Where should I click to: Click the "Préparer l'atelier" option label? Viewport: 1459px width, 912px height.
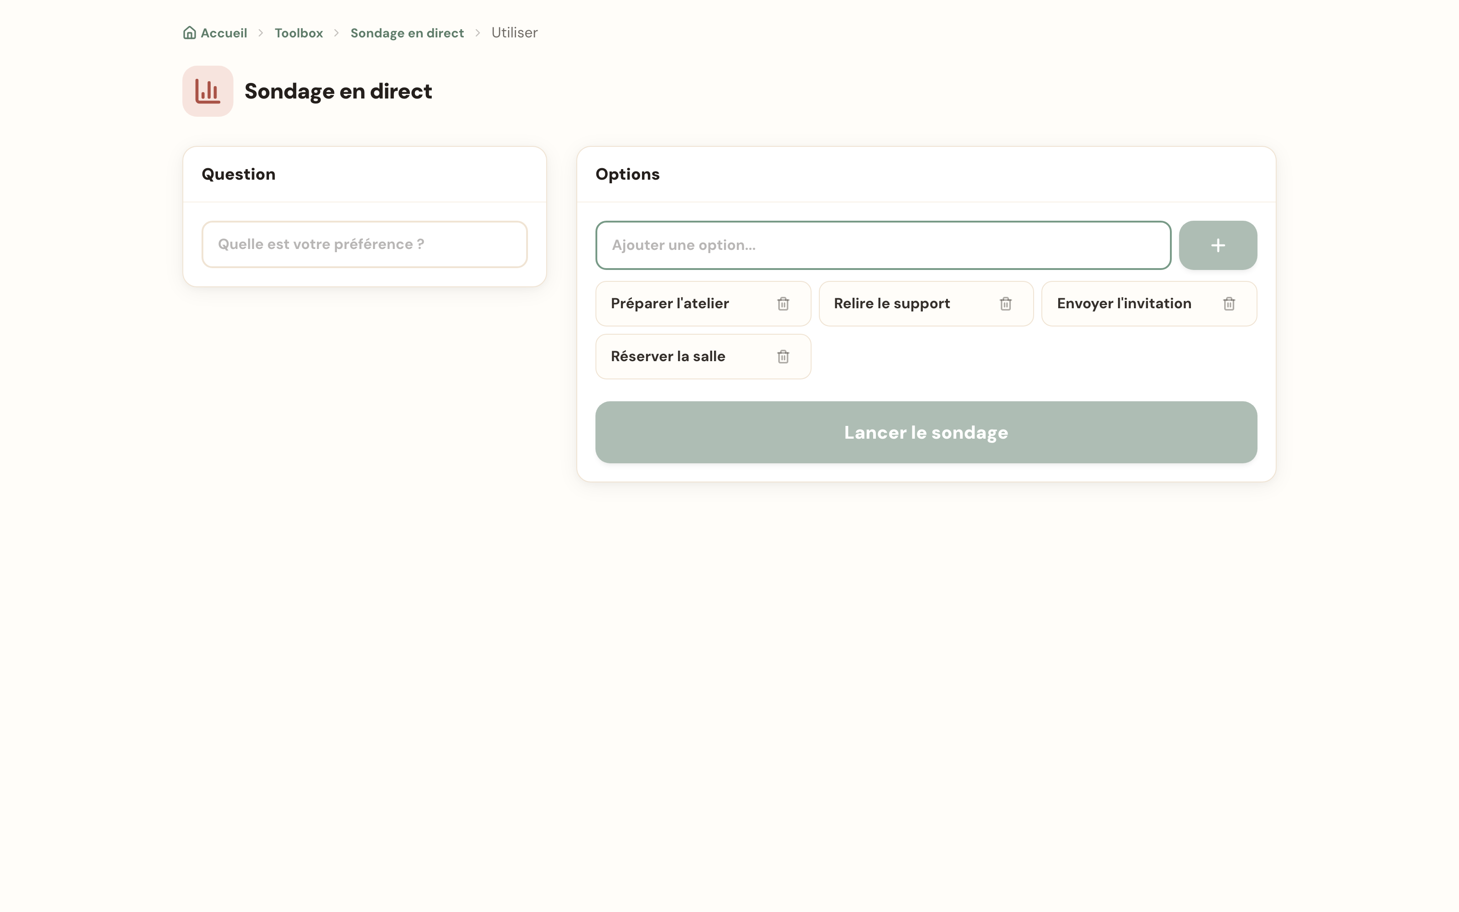(x=670, y=303)
